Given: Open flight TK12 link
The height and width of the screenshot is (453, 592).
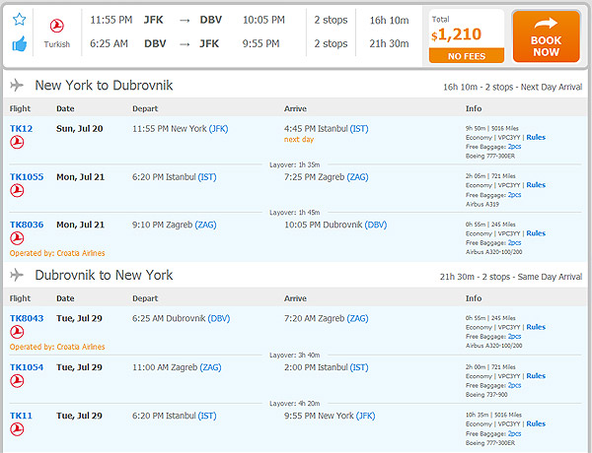Looking at the screenshot, I should 21,128.
